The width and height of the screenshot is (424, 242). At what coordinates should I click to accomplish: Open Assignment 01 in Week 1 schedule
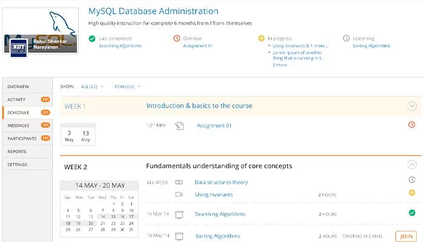(x=214, y=126)
